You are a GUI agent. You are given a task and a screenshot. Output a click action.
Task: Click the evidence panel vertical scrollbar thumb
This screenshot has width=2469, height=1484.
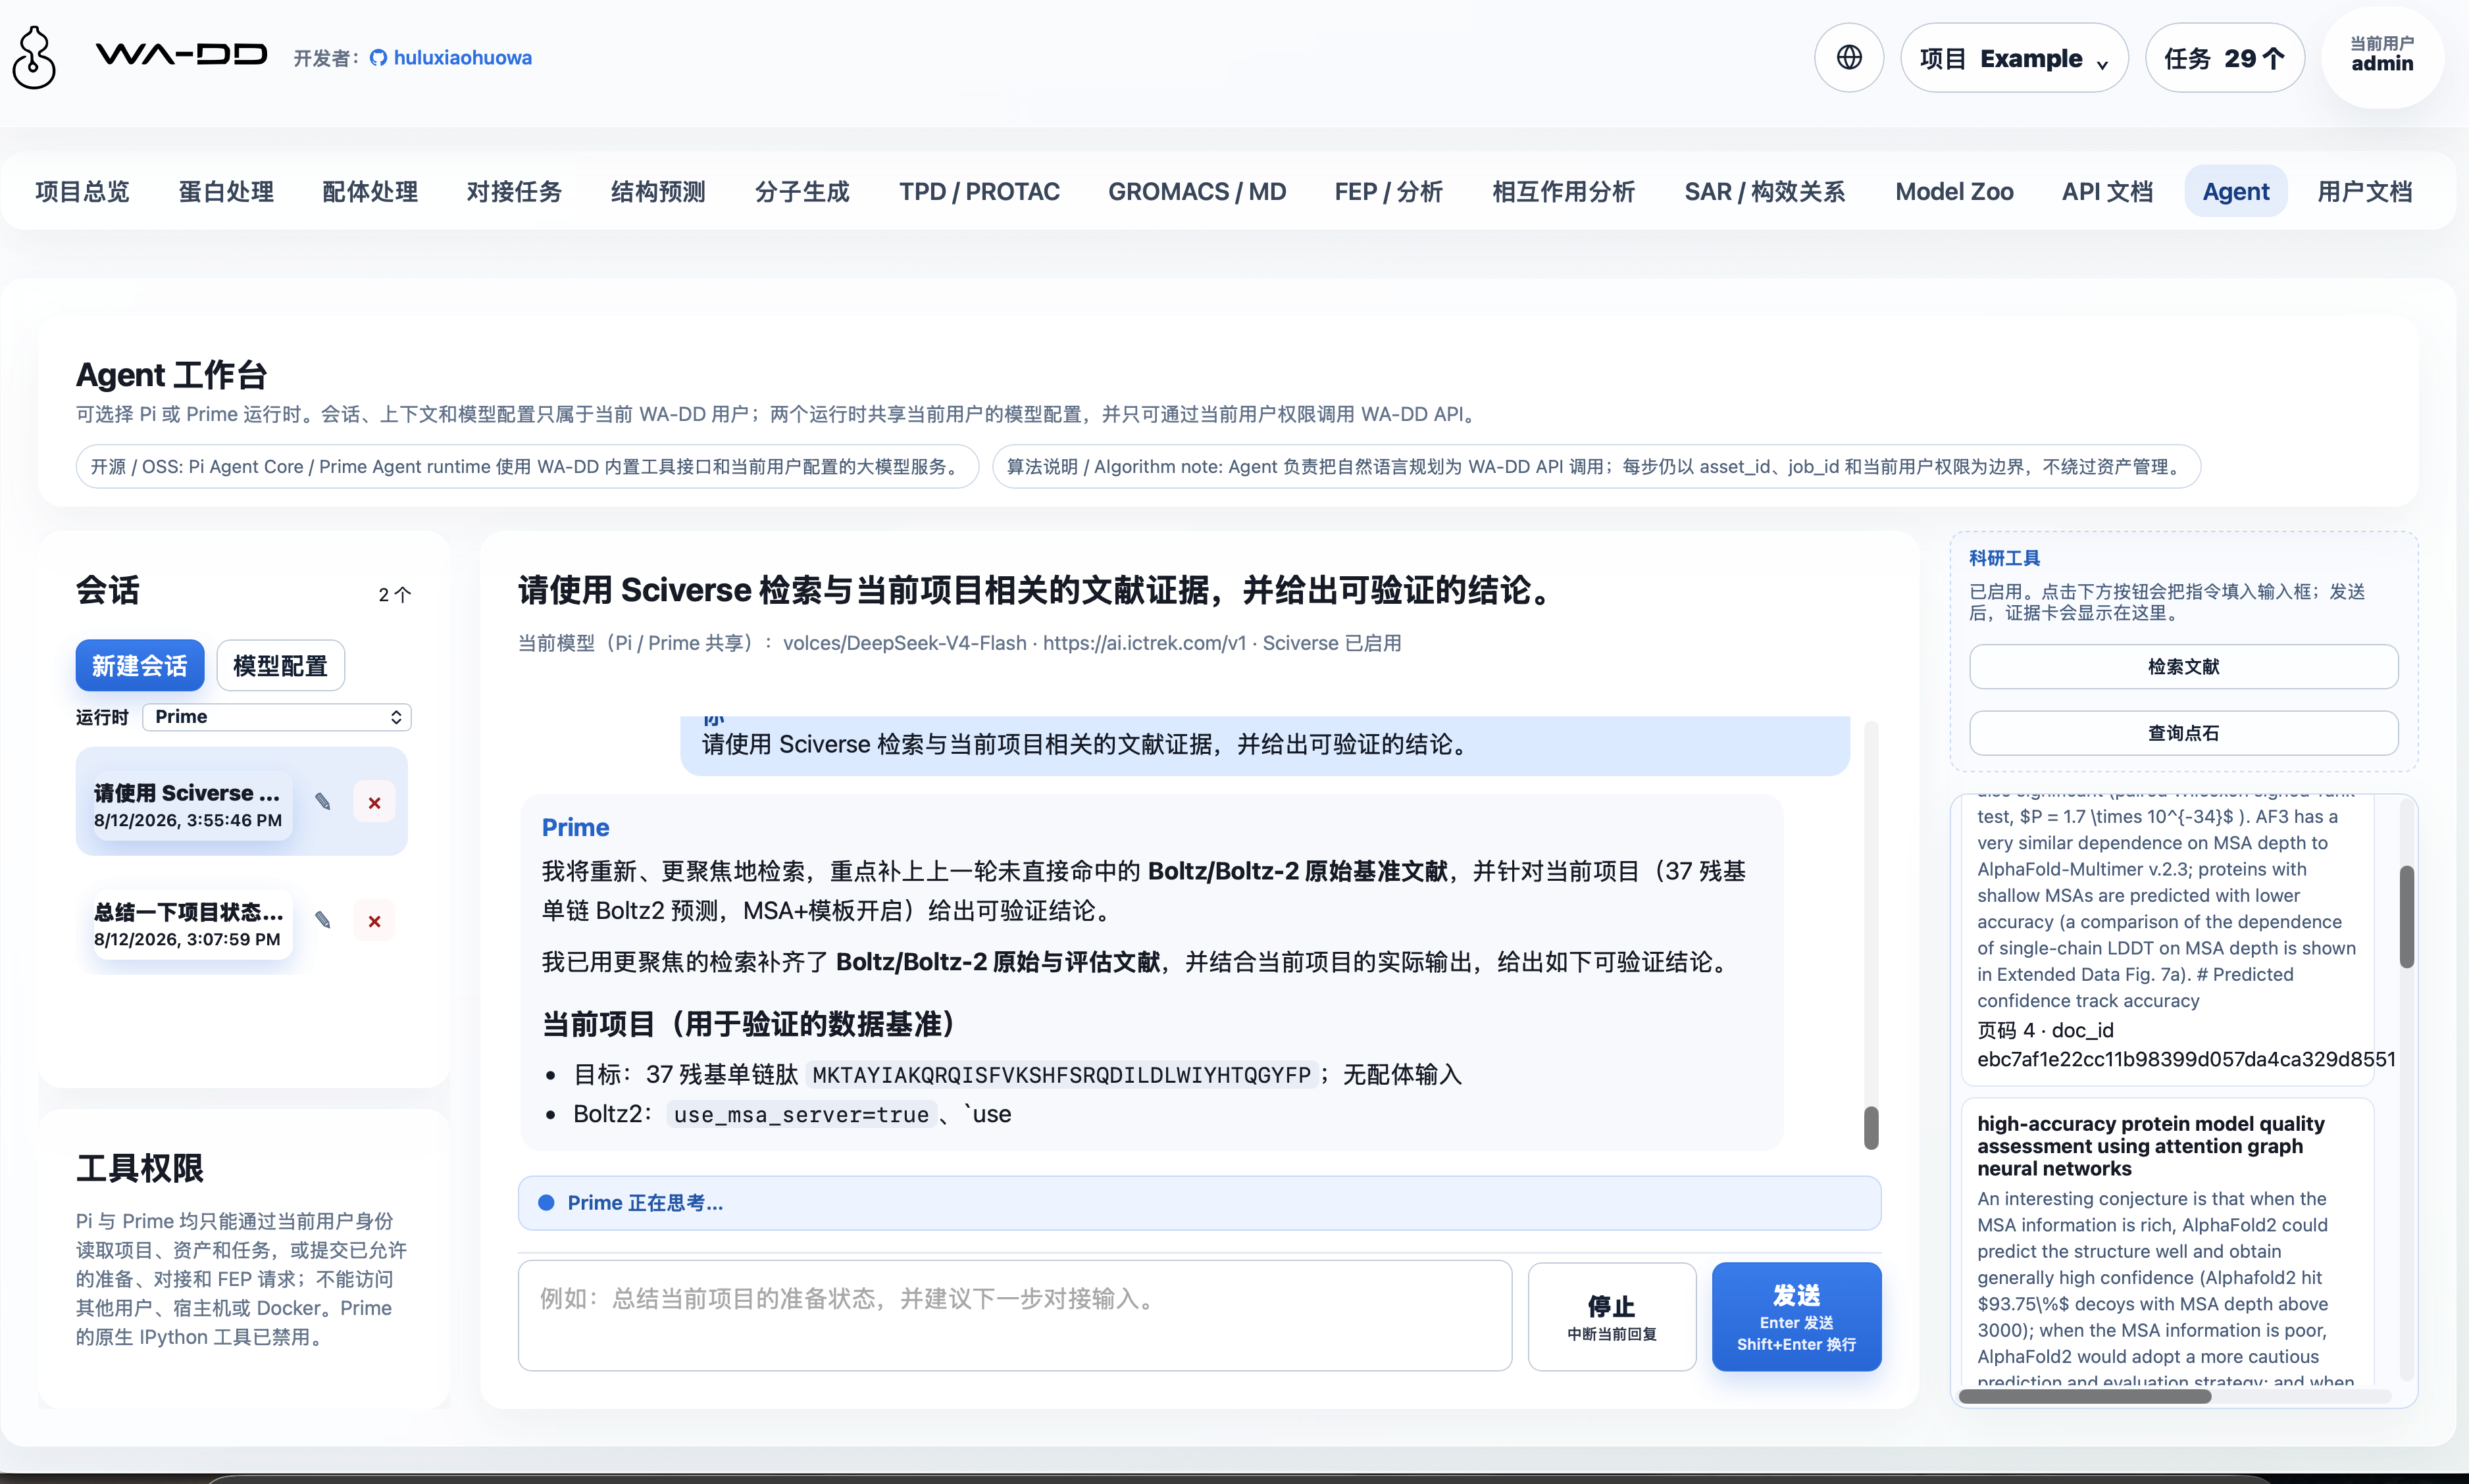[x=2406, y=916]
